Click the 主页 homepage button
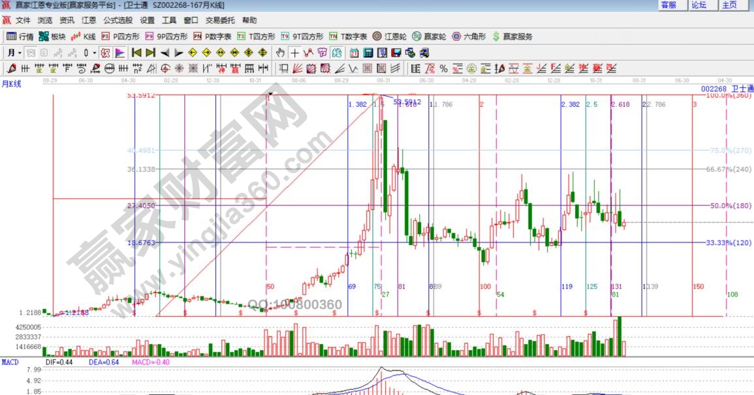This screenshot has height=395, width=754. coord(730,5)
